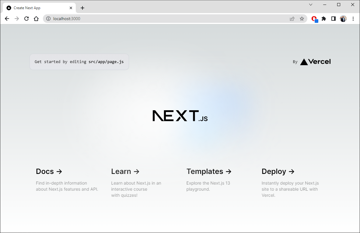This screenshot has height=233, width=360.
Task: Open the Extensions puzzle piece menu
Action: pyautogui.click(x=324, y=19)
